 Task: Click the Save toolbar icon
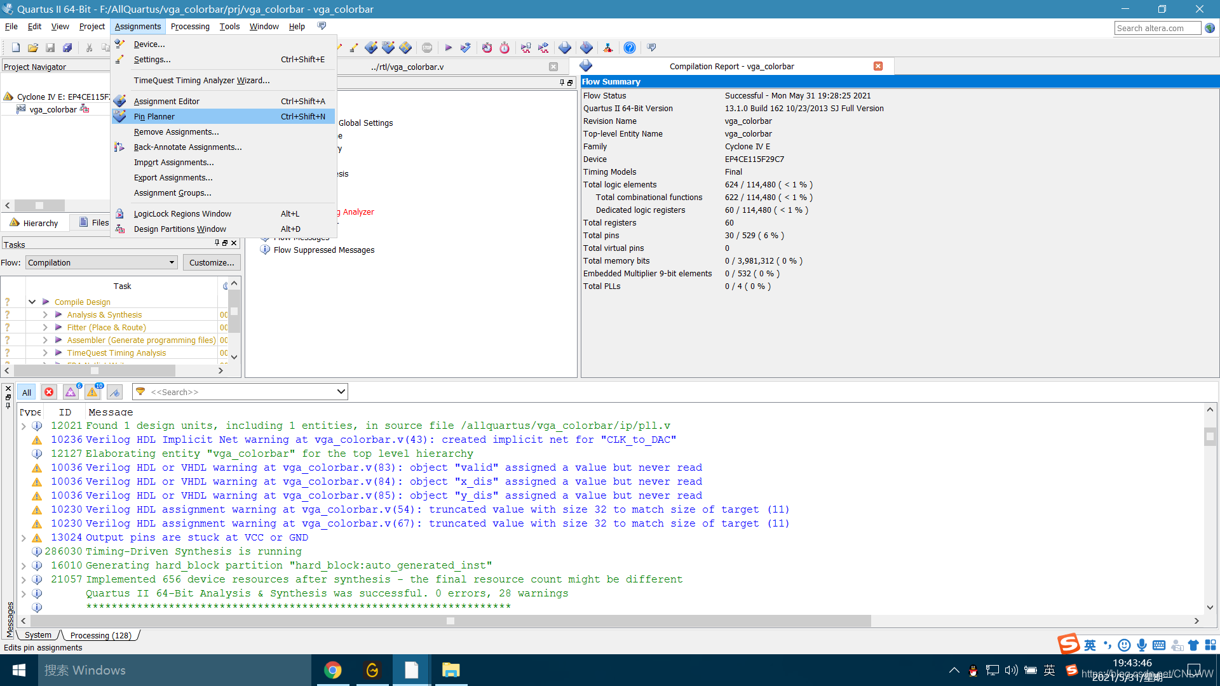50,48
